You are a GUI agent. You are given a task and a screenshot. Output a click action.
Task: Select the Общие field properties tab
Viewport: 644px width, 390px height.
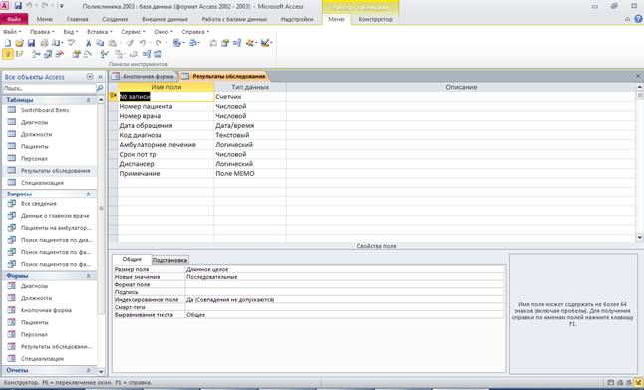coord(132,259)
